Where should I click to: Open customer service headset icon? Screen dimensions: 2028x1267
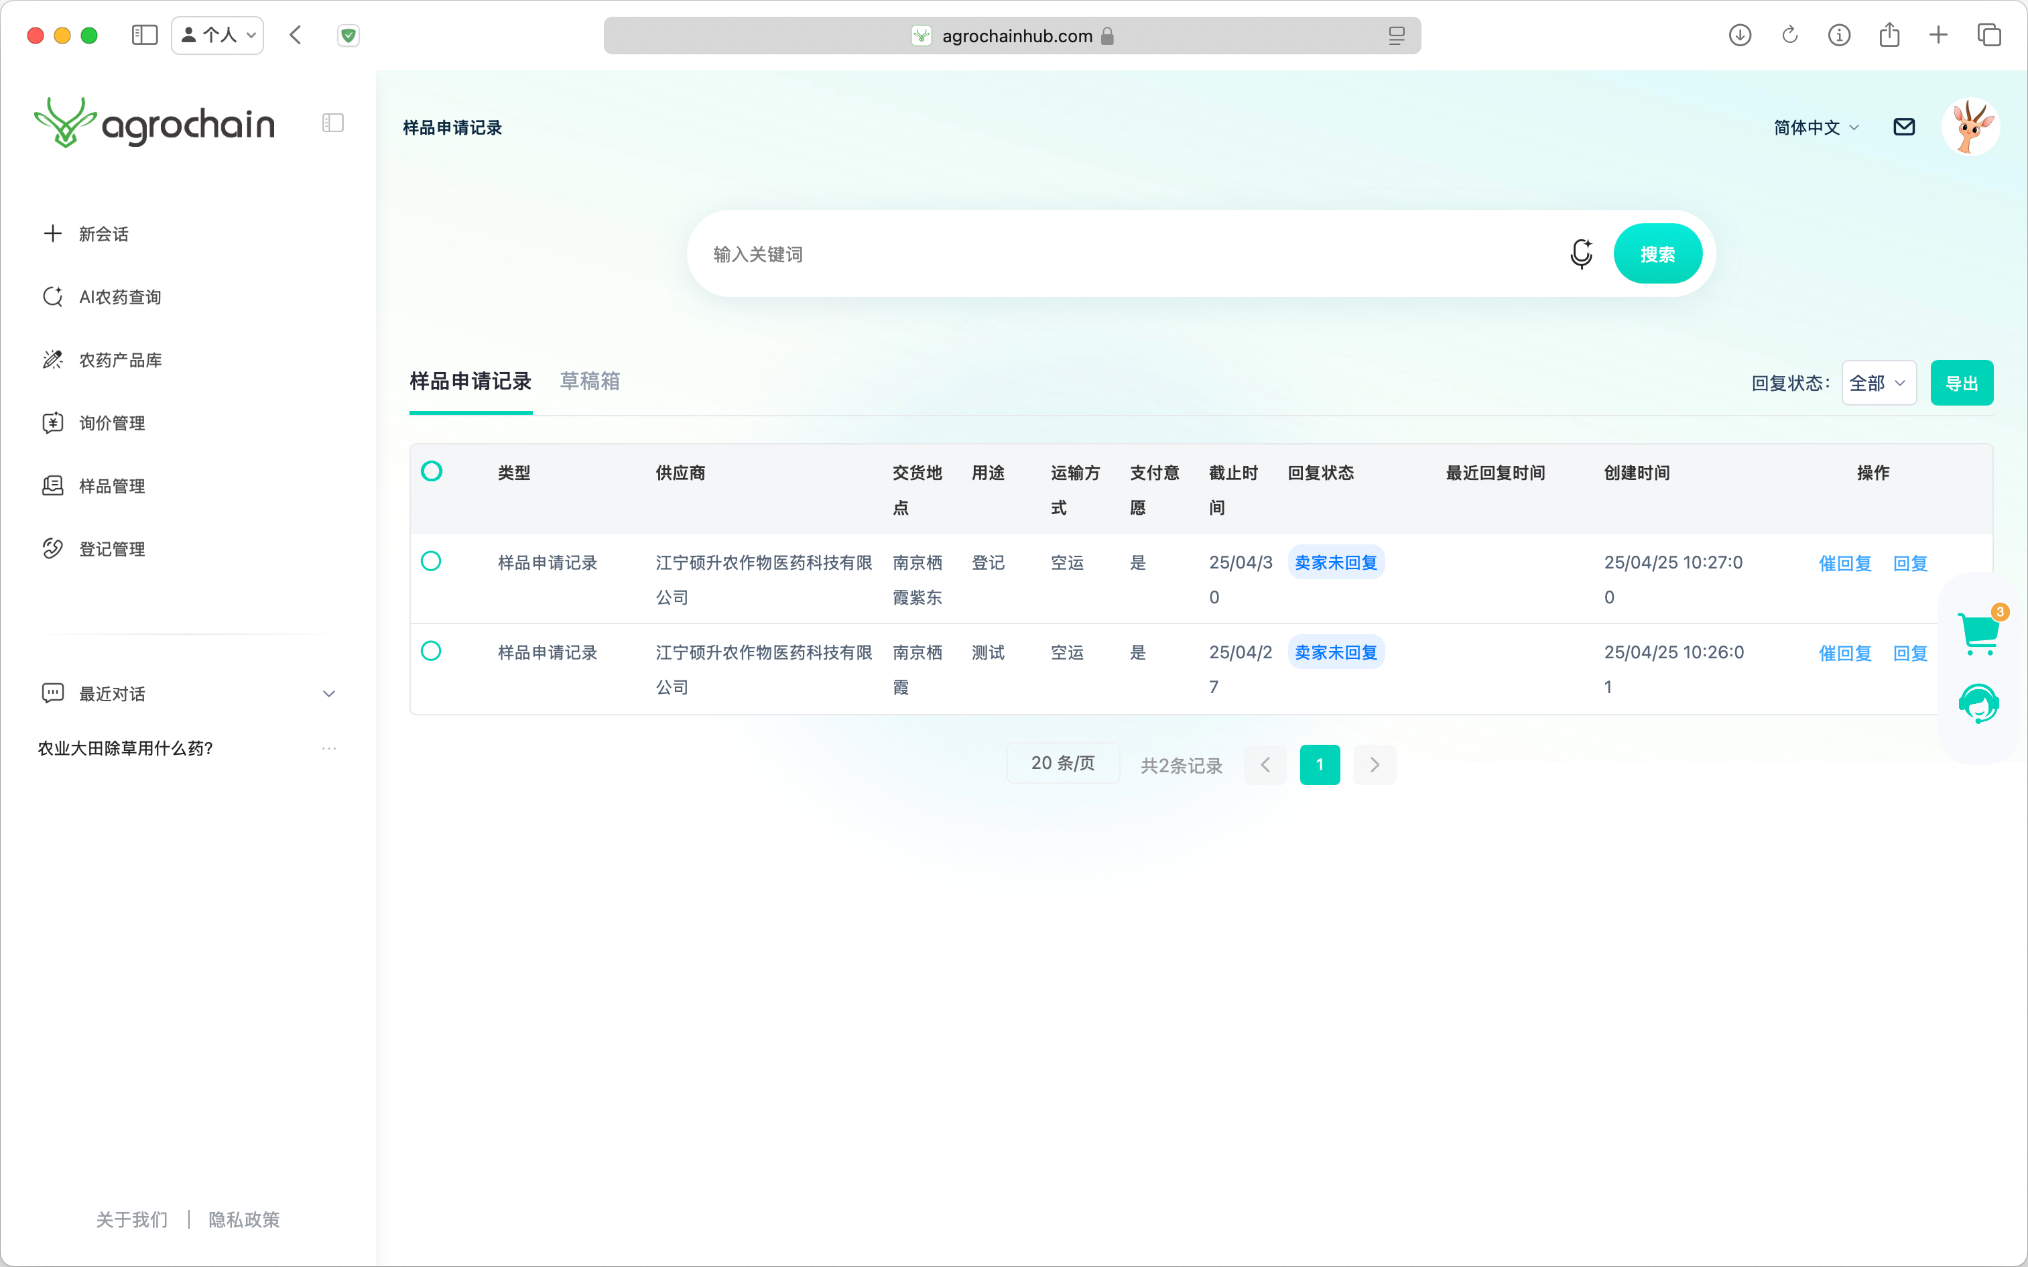pyautogui.click(x=1978, y=703)
